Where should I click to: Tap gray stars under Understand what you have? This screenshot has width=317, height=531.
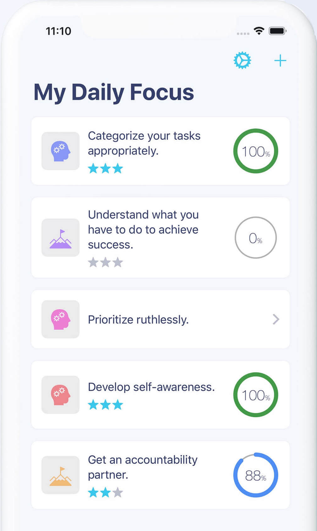tap(105, 262)
